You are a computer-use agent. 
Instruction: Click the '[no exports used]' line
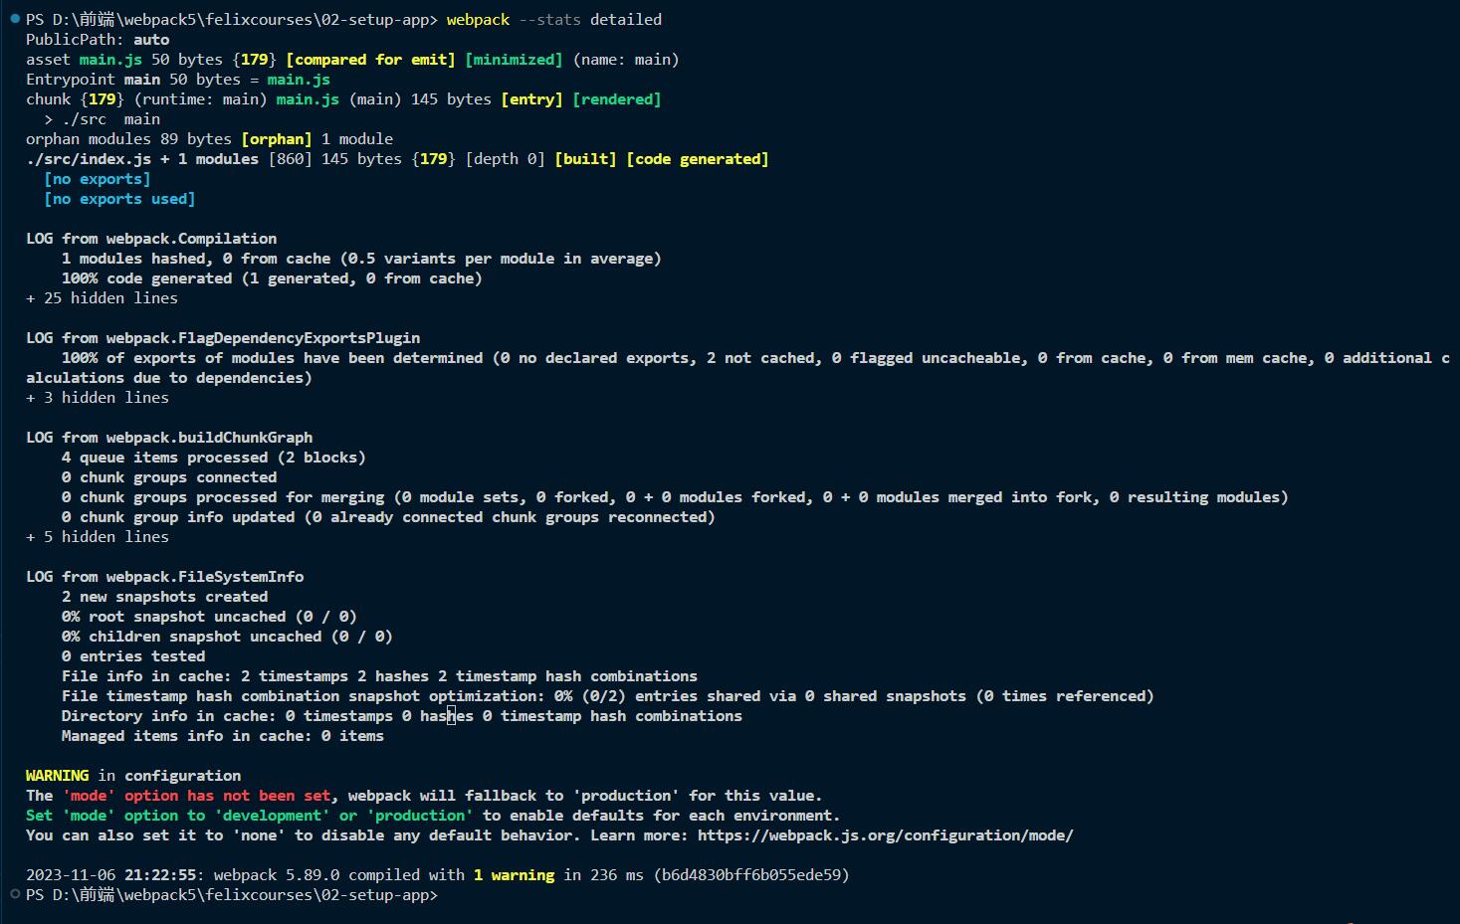pos(119,199)
